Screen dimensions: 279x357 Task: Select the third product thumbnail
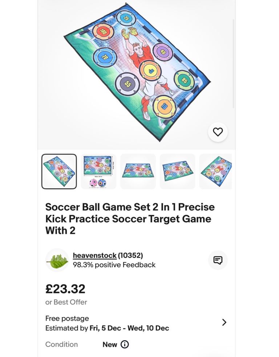(x=138, y=171)
